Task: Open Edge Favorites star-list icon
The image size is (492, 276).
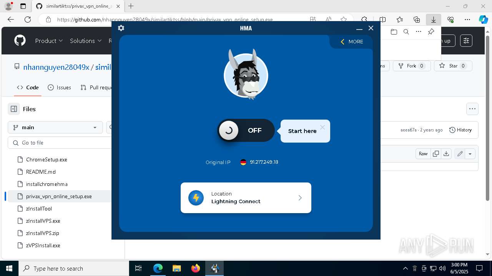Action: (x=400, y=20)
